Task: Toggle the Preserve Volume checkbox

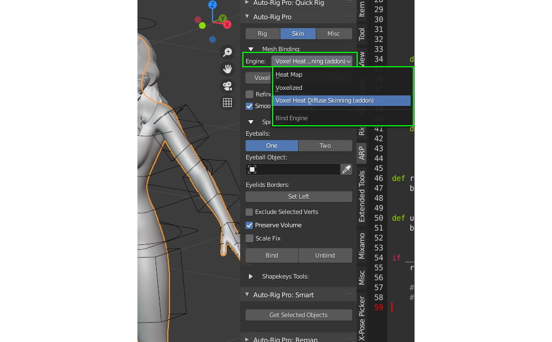Action: [x=250, y=225]
